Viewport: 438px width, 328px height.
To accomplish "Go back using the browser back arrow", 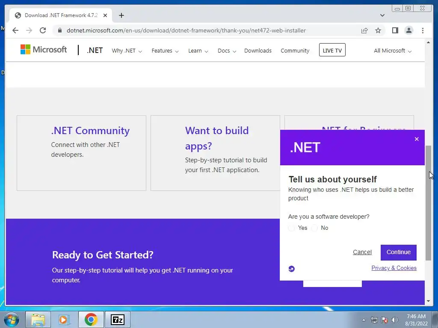I will click(x=15, y=30).
